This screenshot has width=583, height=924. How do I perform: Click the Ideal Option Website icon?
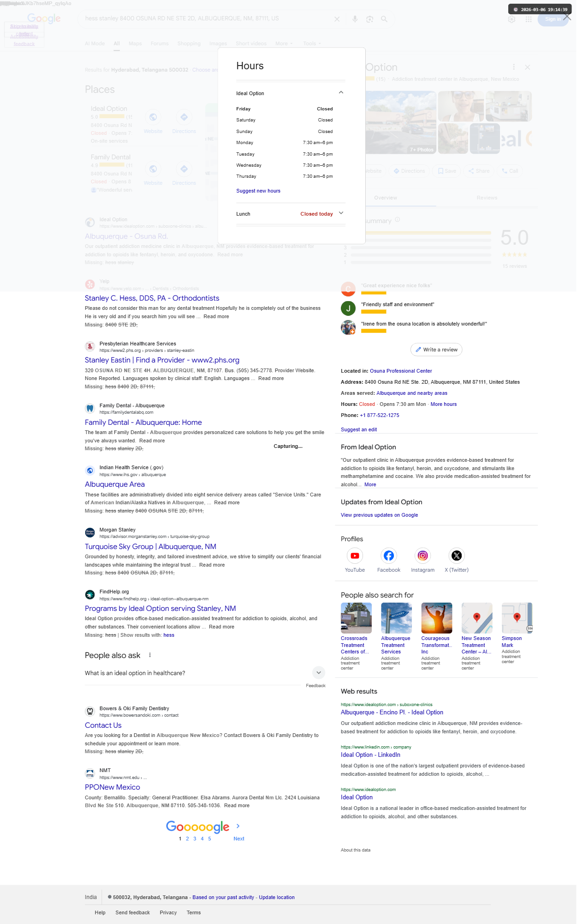point(153,117)
